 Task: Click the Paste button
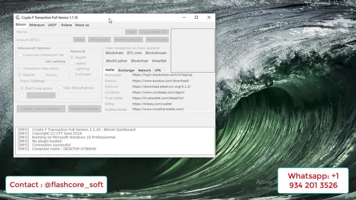pos(131,32)
